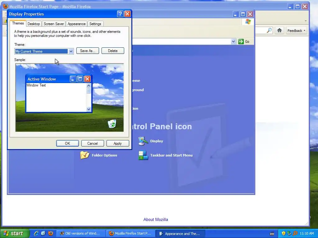Click the Recycle Bin icon in sample preview
This screenshot has width=318, height=238.
click(112, 124)
